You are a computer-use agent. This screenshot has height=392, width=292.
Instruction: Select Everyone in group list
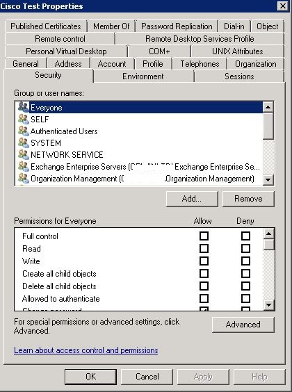coord(139,108)
